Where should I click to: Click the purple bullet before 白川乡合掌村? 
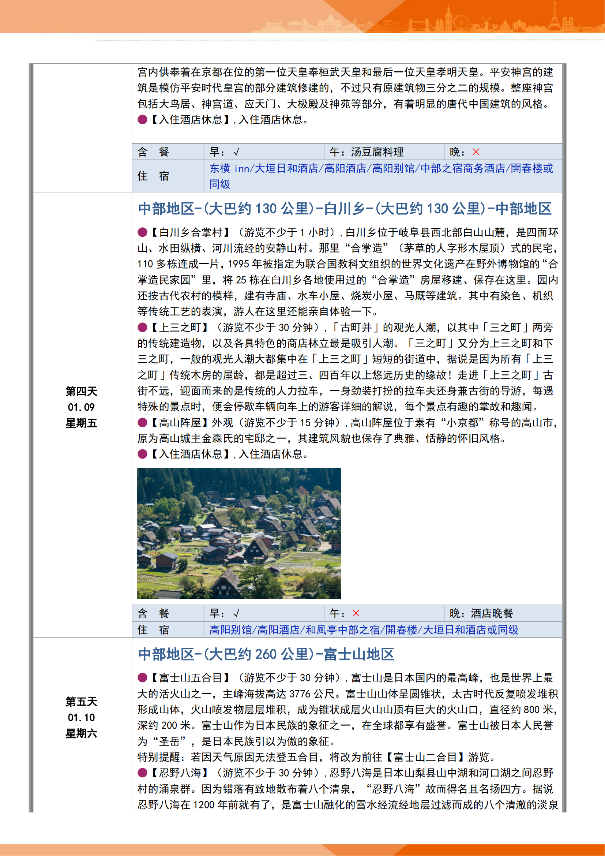point(142,233)
